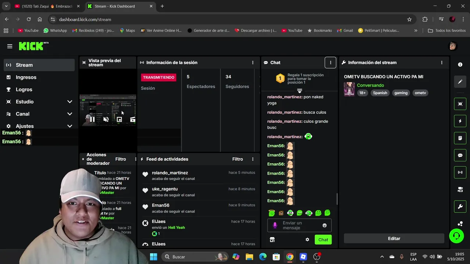Screen dimensions: 470x264
Task: Expand the Estudio sidebar section
Action: [x=70, y=102]
